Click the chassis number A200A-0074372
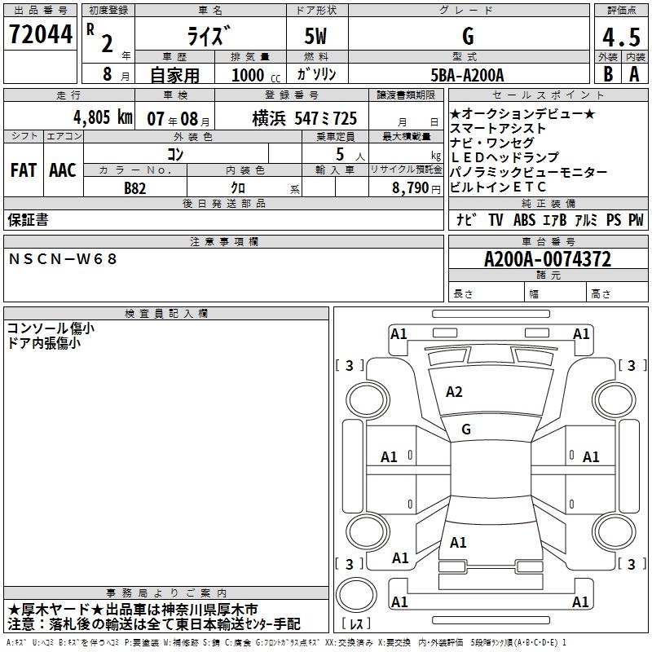The width and height of the screenshot is (652, 652). click(x=548, y=259)
